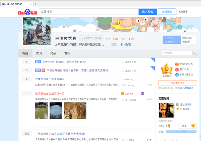Screen dimensions: 201x141
Task: Switch to the 精品 tab
Action: coord(53,53)
